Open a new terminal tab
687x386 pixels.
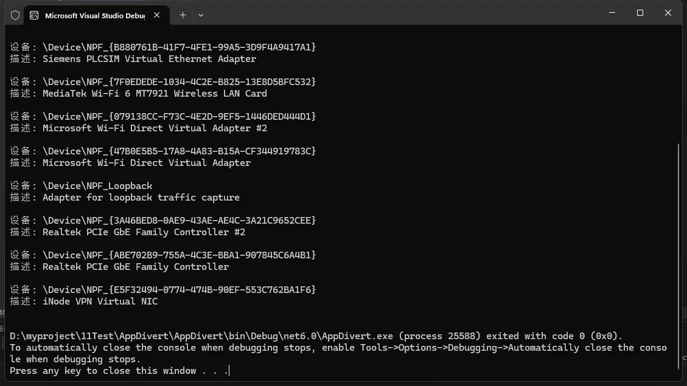tap(183, 15)
